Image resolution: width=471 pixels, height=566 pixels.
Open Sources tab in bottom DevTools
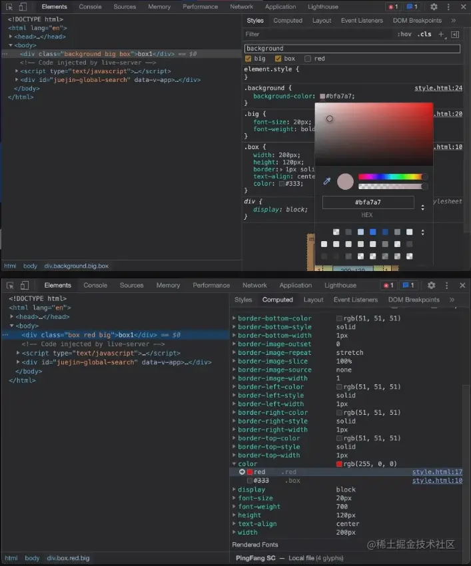pos(131,286)
